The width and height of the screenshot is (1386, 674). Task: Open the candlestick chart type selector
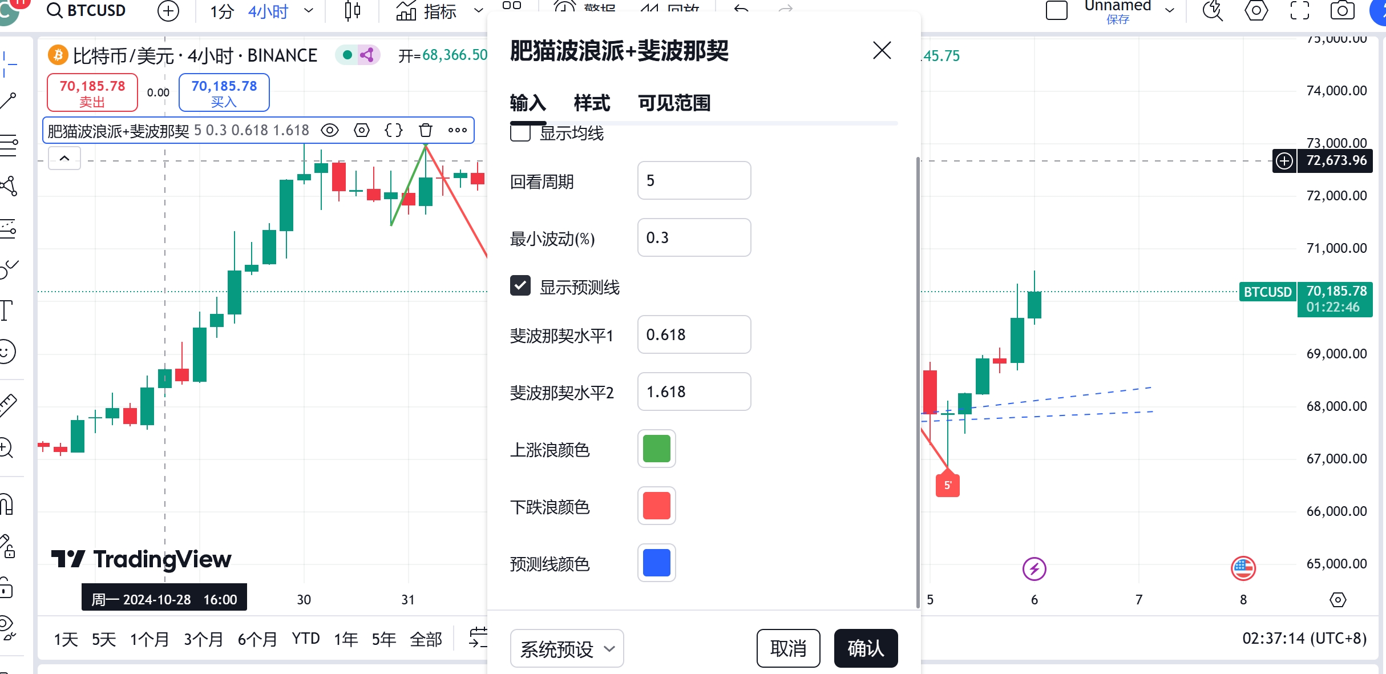click(353, 10)
